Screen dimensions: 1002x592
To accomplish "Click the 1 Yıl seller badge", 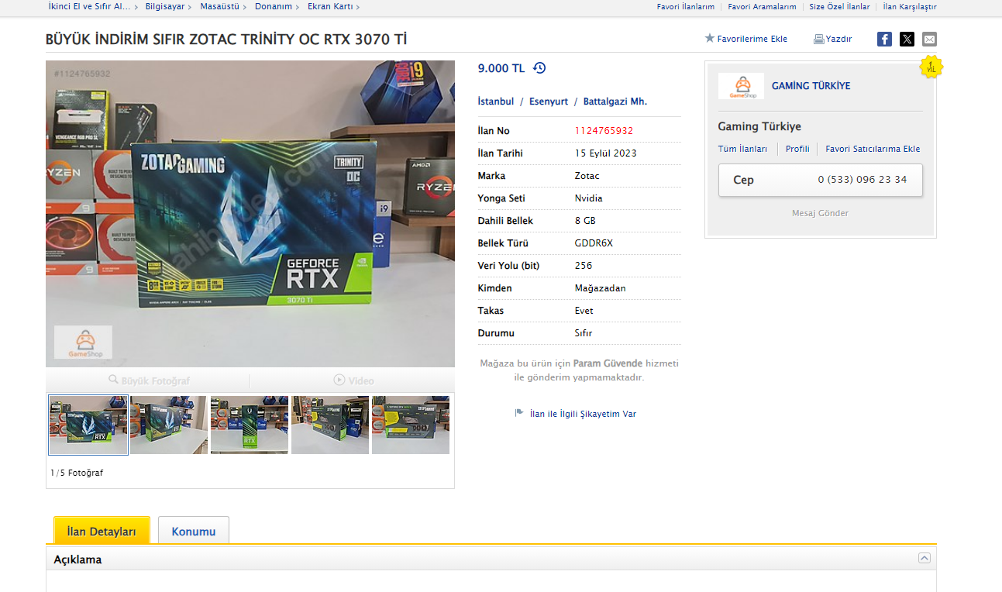I will (x=931, y=67).
